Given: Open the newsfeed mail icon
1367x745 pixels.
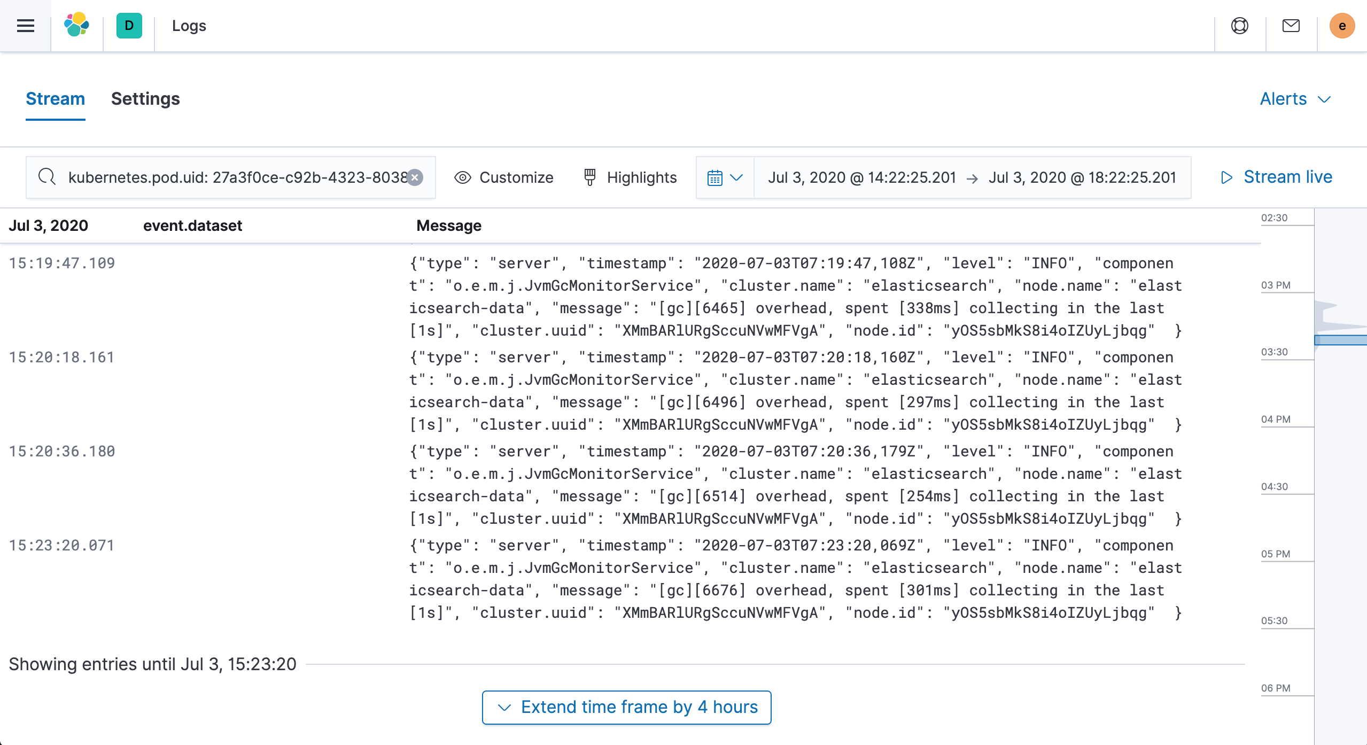Looking at the screenshot, I should [1291, 26].
